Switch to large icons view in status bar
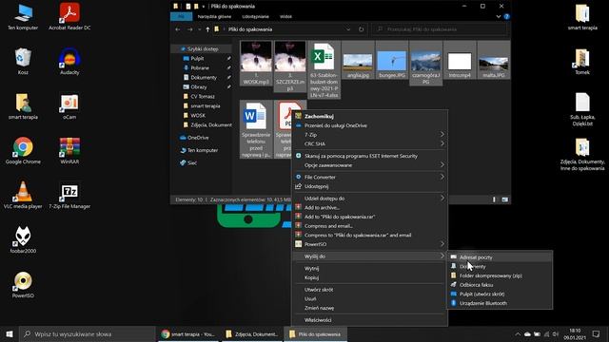 (x=504, y=199)
